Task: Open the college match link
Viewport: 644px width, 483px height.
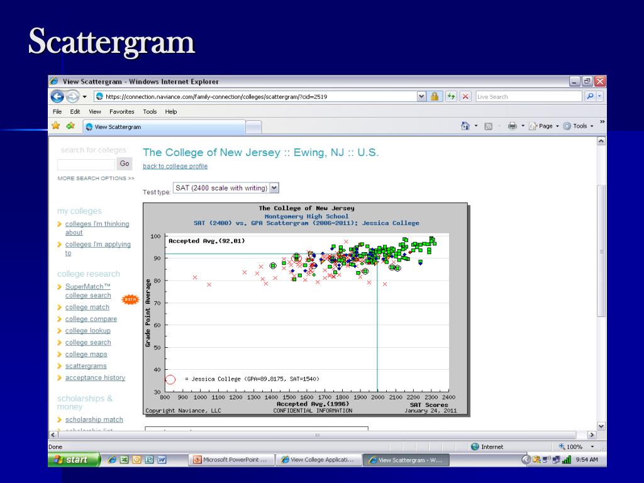Action: [x=87, y=307]
